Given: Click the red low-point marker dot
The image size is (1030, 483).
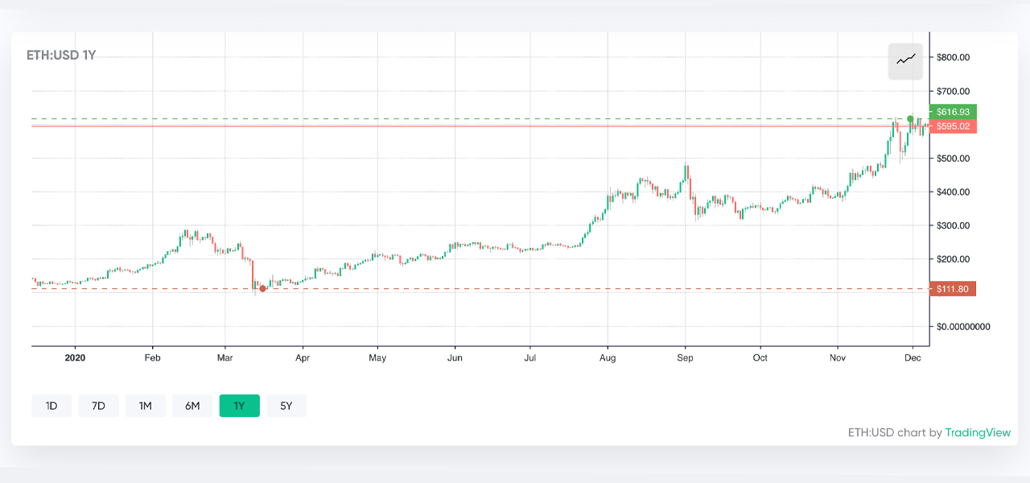Looking at the screenshot, I should click(262, 288).
